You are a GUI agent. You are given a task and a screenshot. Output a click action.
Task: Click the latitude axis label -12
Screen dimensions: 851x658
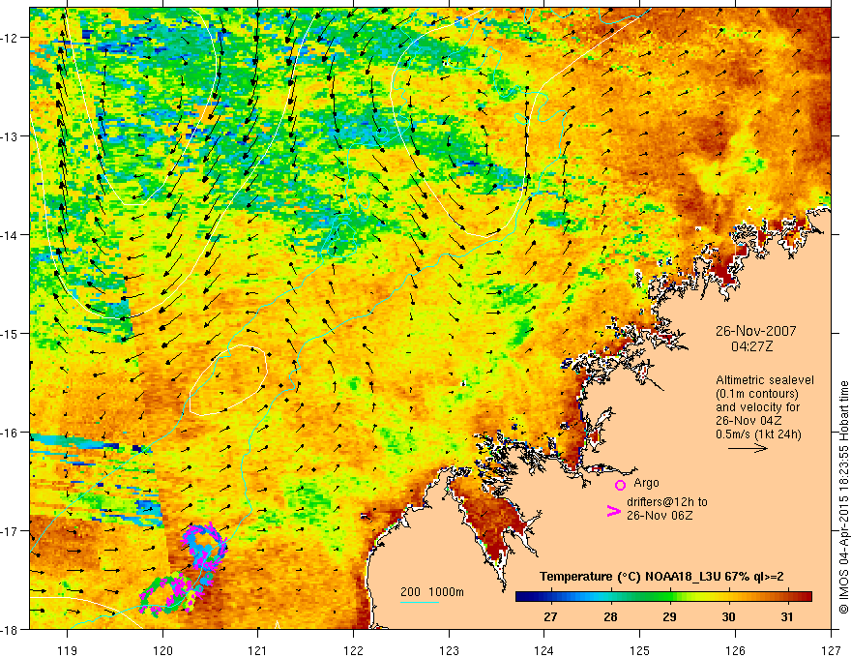[11, 38]
